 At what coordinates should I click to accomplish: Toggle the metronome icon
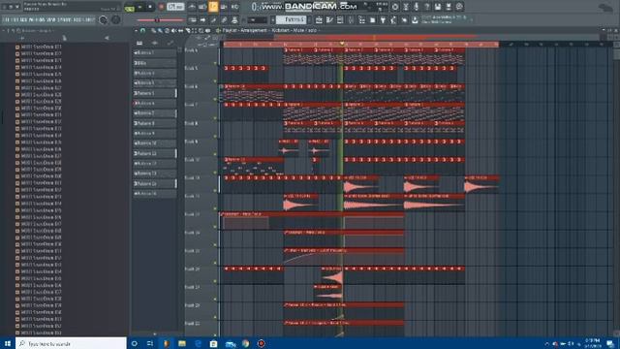(192, 7)
